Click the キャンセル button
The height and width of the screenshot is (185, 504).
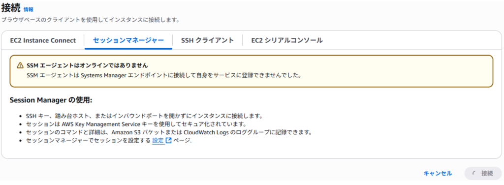pyautogui.click(x=438, y=173)
